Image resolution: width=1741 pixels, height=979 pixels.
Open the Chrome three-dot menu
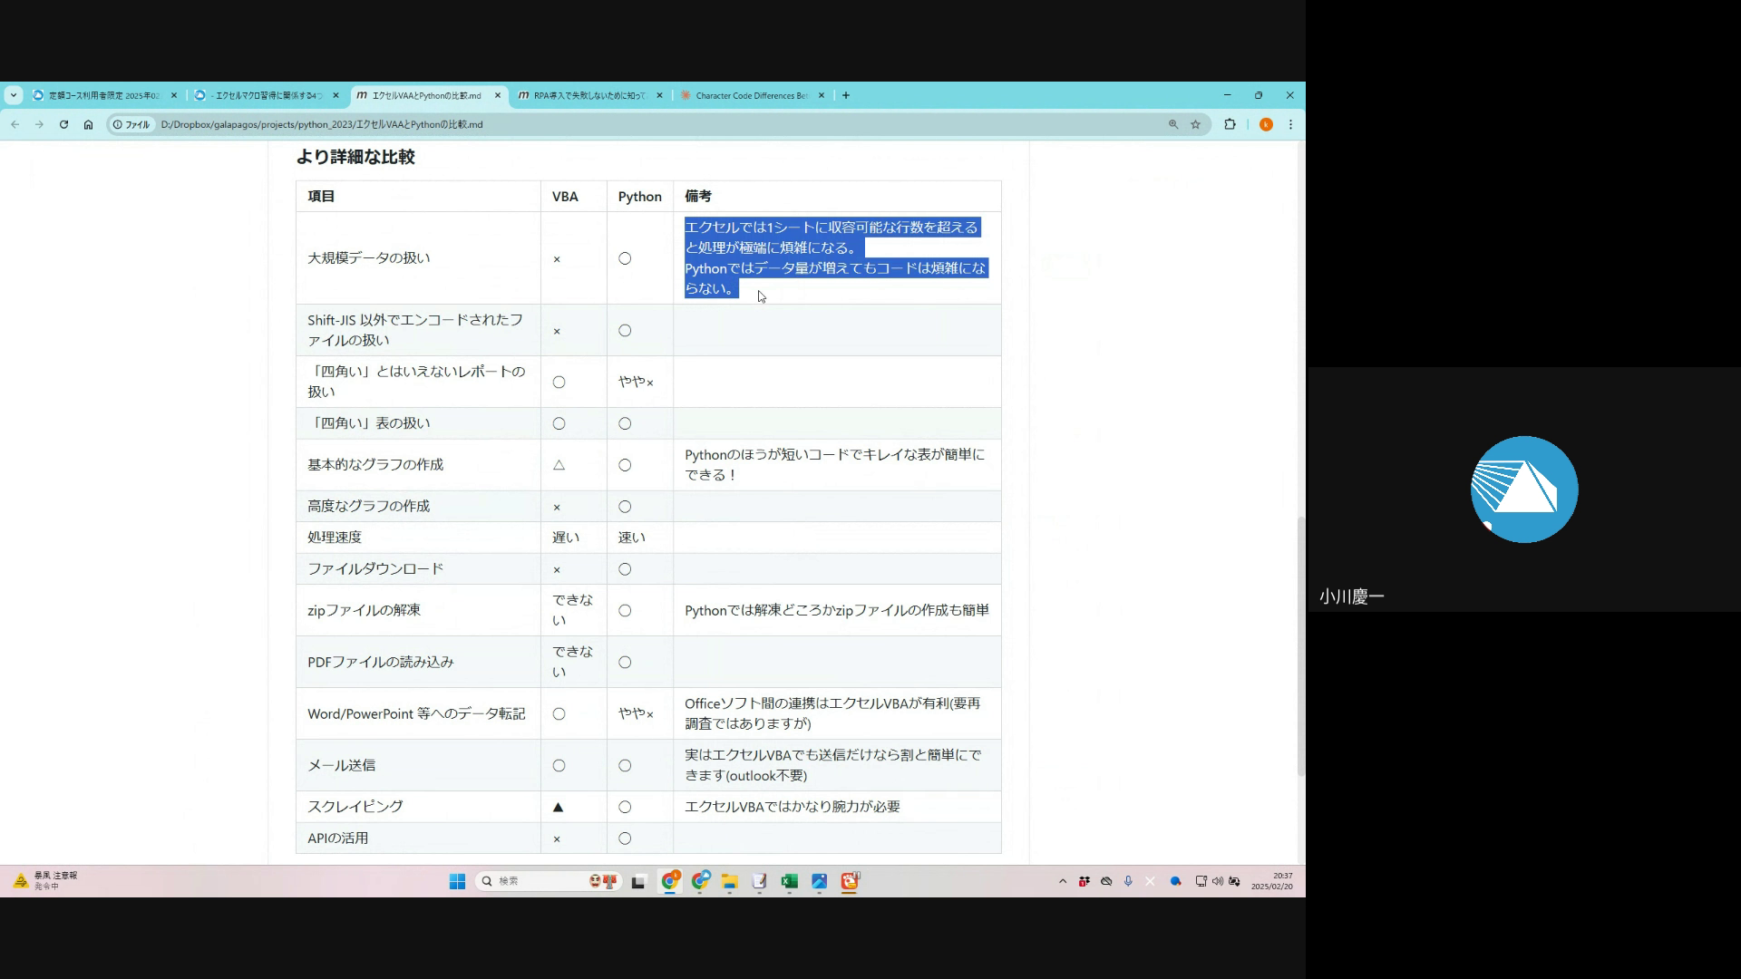(x=1290, y=125)
